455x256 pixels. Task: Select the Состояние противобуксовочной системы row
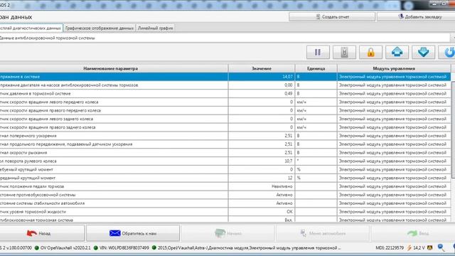click(x=225, y=195)
